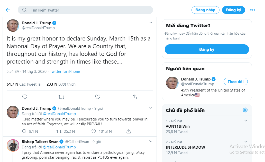Click the Tìm kiếm Twitter search field
Image resolution: width=265 pixels, height=162 pixels.
87,10
